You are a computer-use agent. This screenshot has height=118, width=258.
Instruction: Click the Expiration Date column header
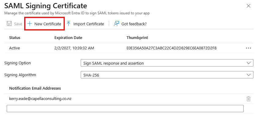coord(68,38)
